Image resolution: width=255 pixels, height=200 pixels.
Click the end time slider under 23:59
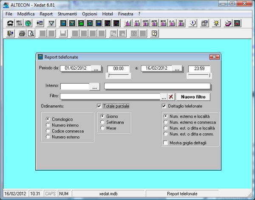[x=199, y=75]
